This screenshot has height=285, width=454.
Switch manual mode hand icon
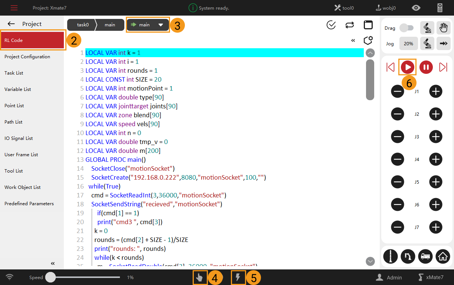199,277
